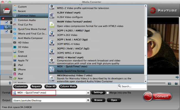Toggle the first file row checkbox

pyautogui.click(x=6, y=22)
